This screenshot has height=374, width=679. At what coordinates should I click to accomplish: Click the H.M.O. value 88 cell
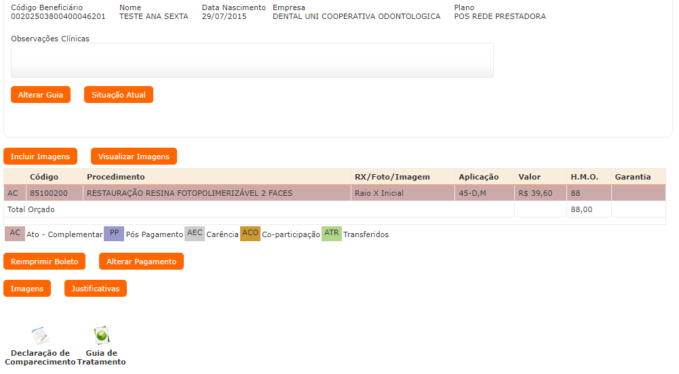coord(589,193)
